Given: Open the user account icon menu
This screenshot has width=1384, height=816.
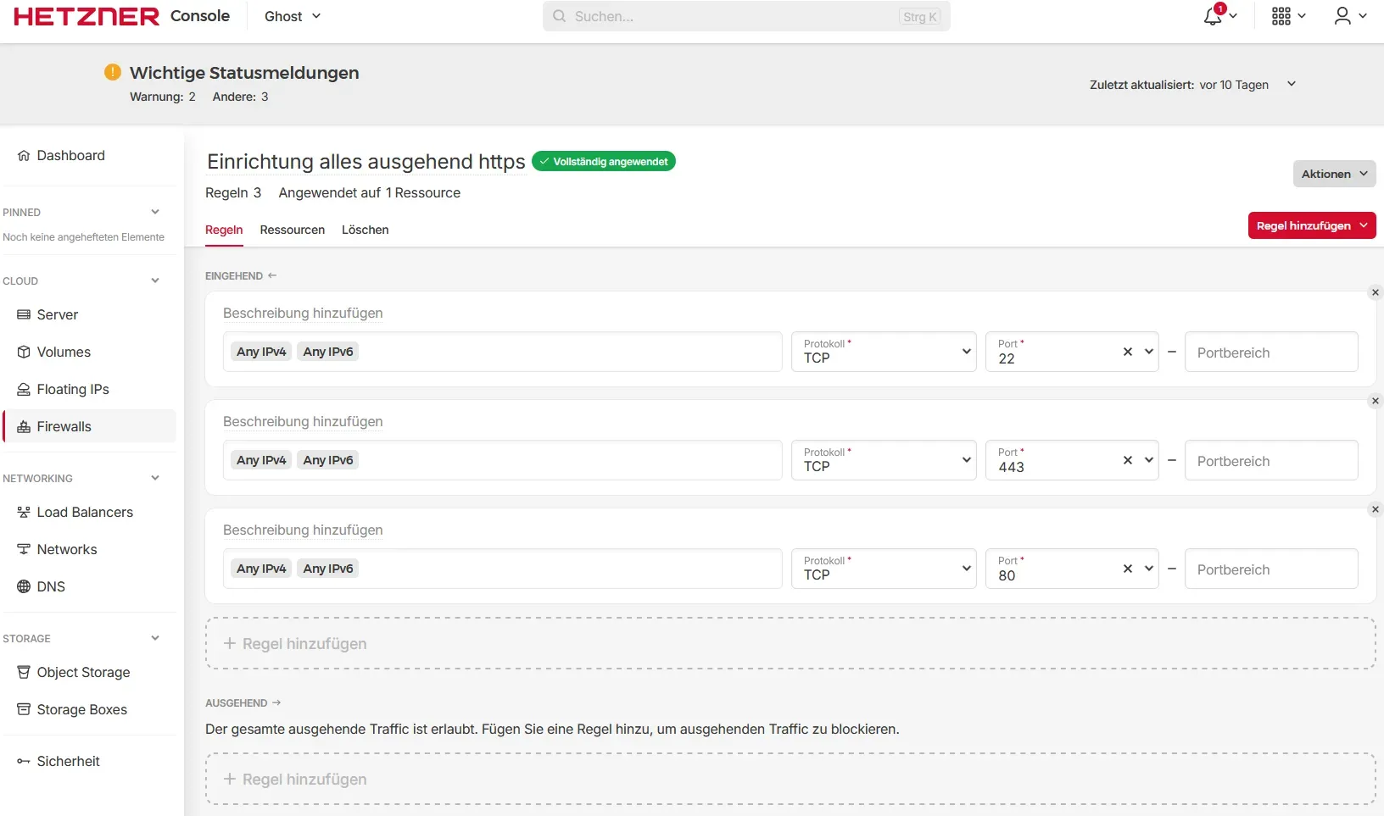Looking at the screenshot, I should (x=1342, y=16).
